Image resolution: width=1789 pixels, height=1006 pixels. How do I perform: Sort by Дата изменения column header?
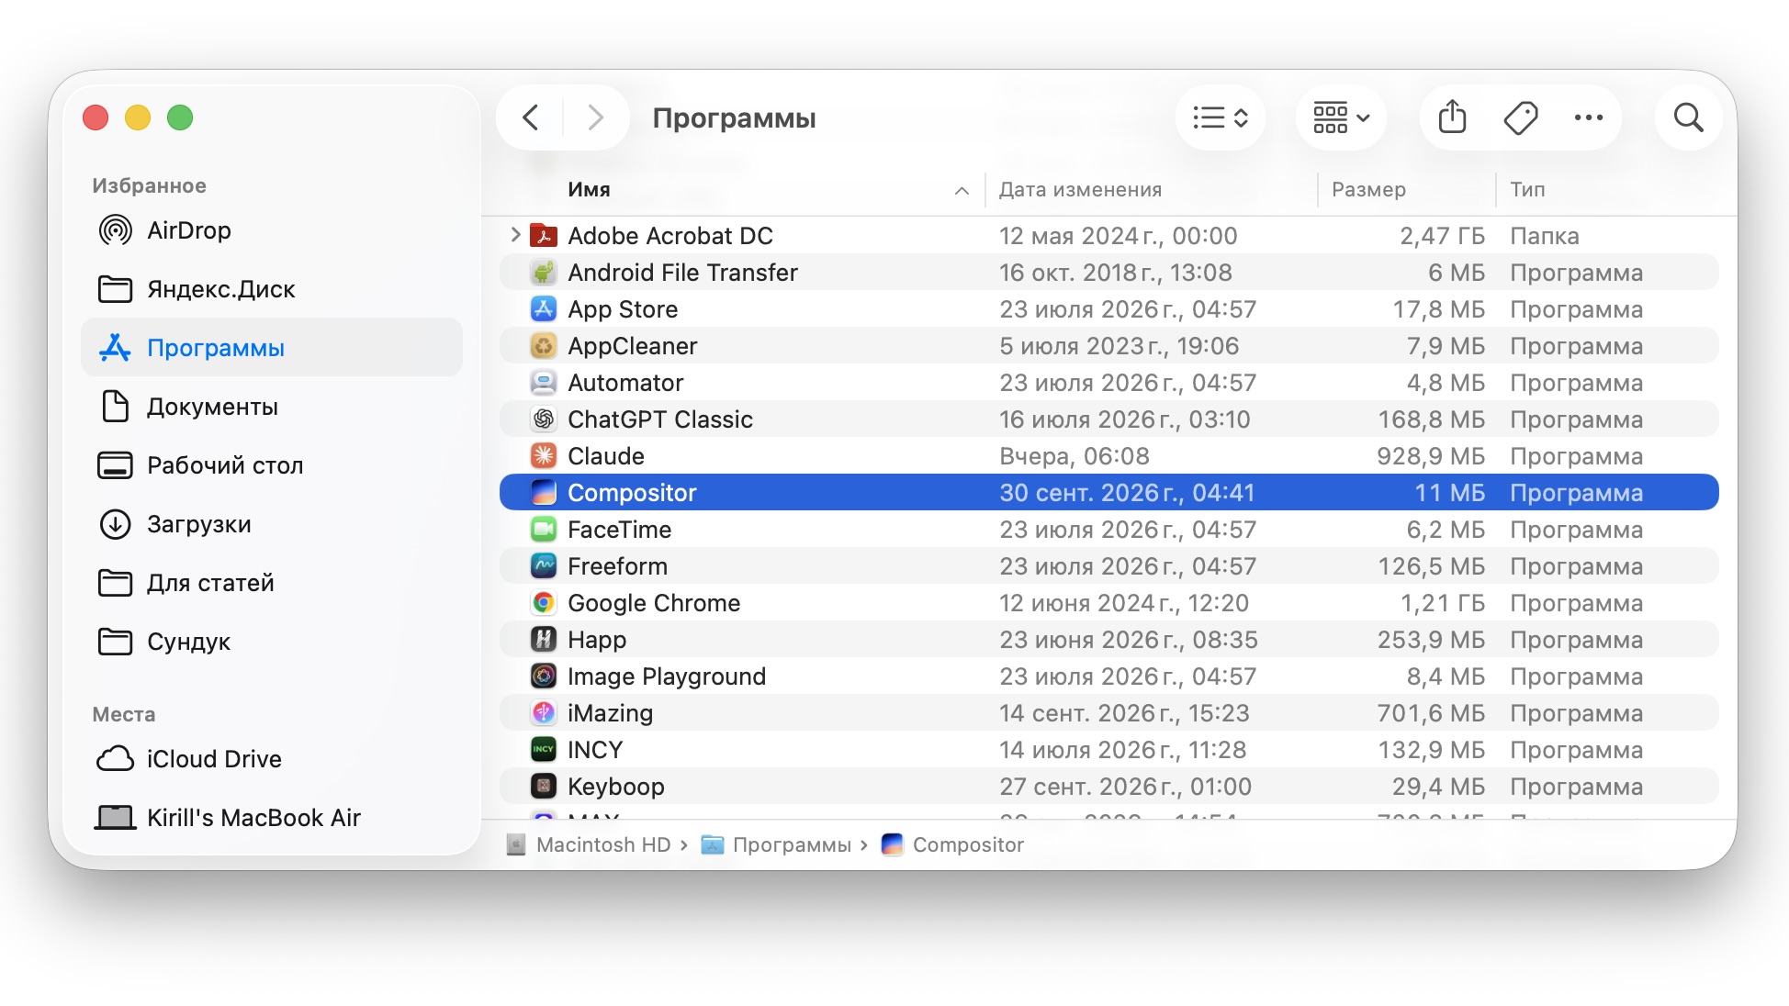(1080, 190)
